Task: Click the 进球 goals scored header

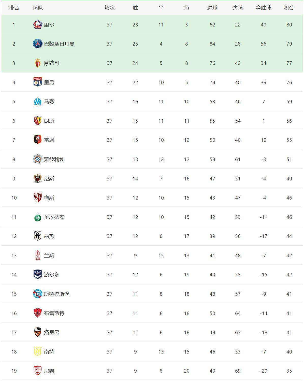Action: click(212, 8)
